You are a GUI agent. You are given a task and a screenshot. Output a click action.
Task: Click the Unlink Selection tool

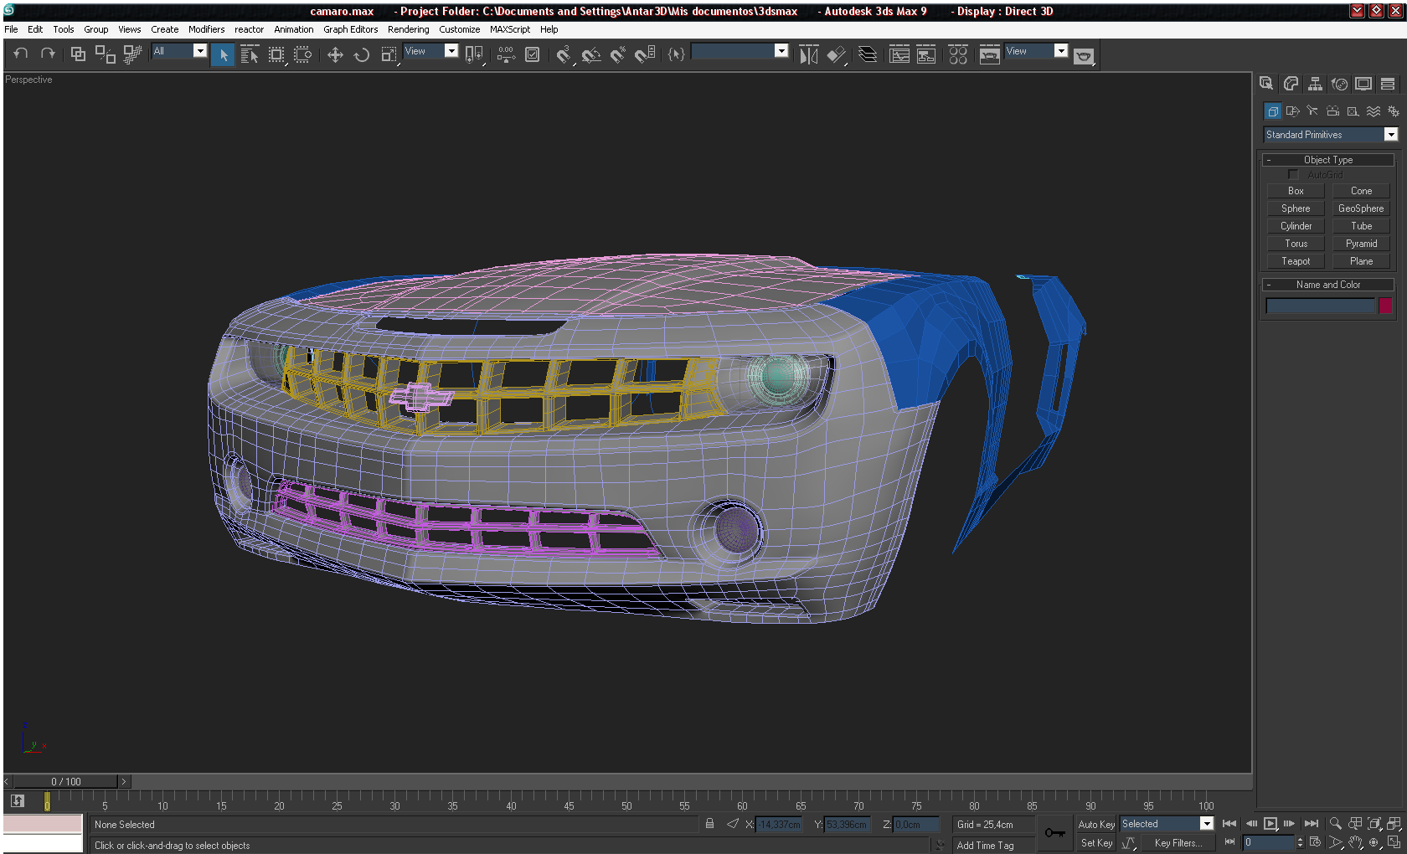(x=105, y=54)
